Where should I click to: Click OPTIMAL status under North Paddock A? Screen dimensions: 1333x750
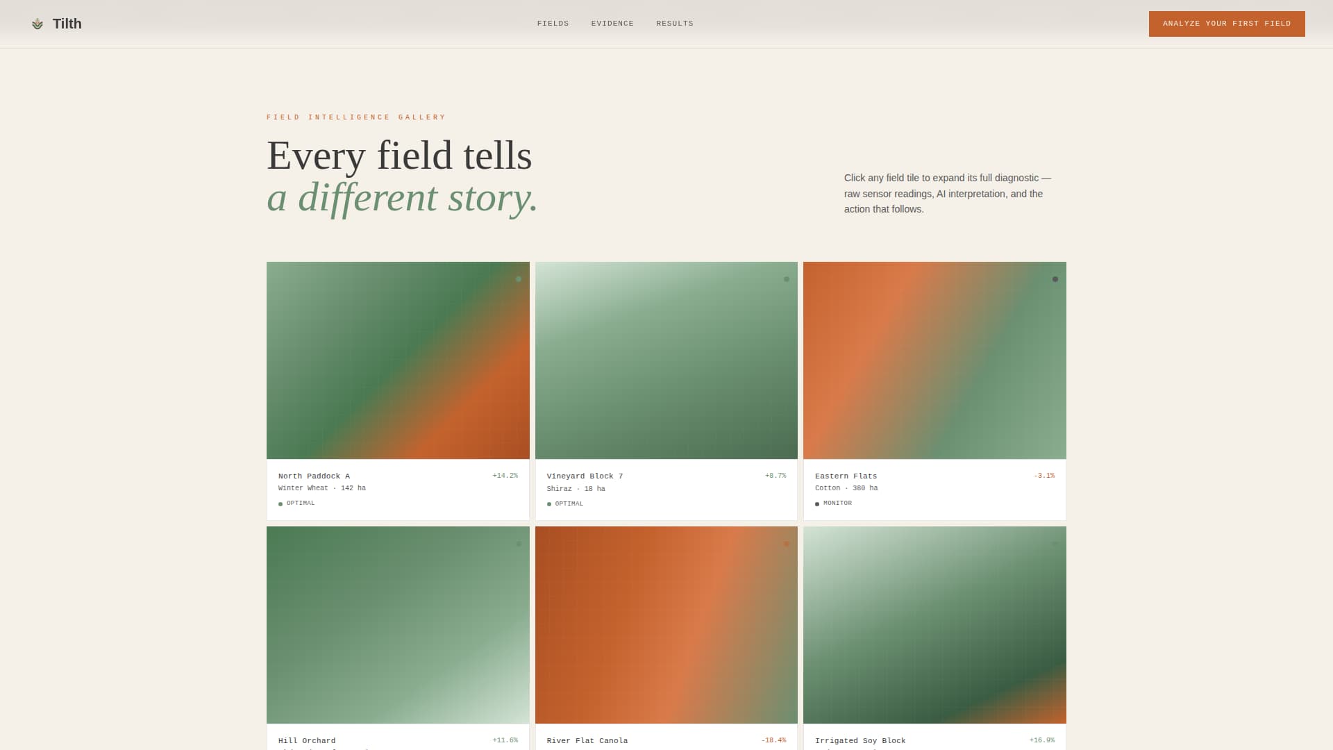click(296, 503)
